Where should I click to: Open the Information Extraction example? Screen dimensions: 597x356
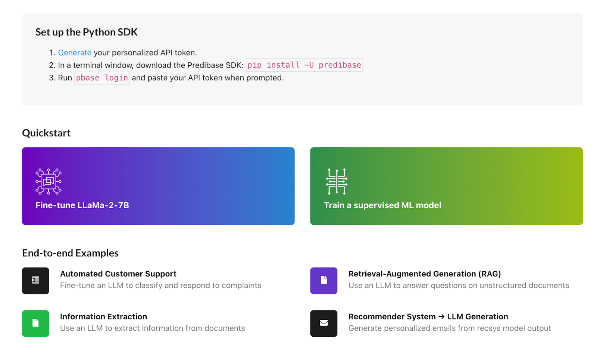103,316
